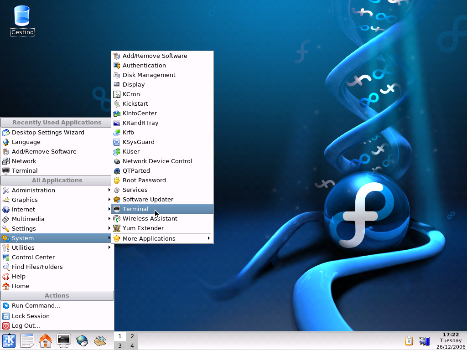
Task: Launch Home folder from the panel
Action: [46, 341]
